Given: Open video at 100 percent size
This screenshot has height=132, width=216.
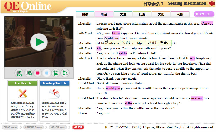Looking at the screenshot, I should tap(19, 73).
